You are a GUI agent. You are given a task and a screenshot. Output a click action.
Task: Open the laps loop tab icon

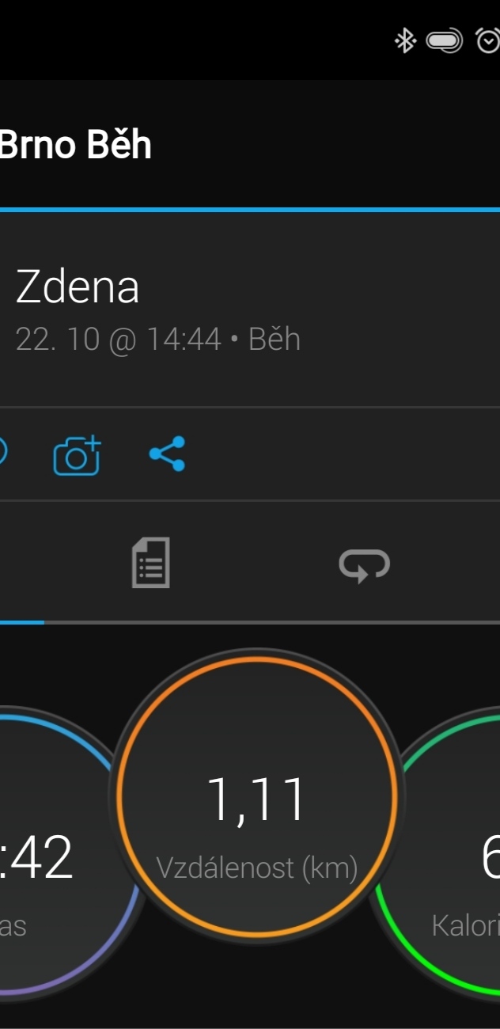tap(365, 565)
